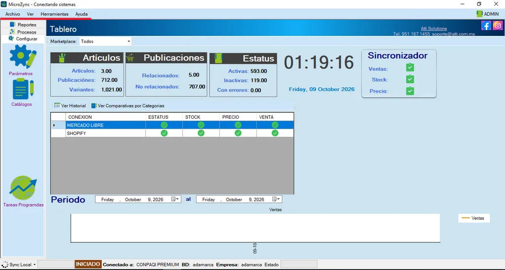Click Mercado Libre VENTA green check

coord(275,125)
